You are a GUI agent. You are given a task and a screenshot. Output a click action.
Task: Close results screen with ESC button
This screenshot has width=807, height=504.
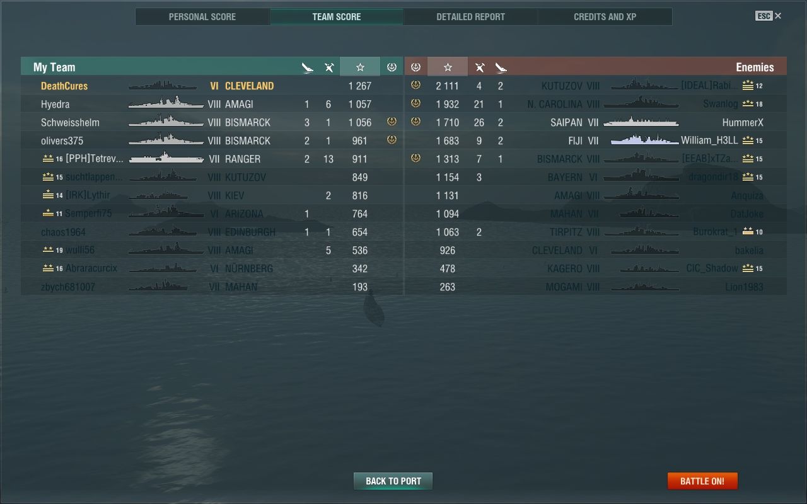coord(769,16)
